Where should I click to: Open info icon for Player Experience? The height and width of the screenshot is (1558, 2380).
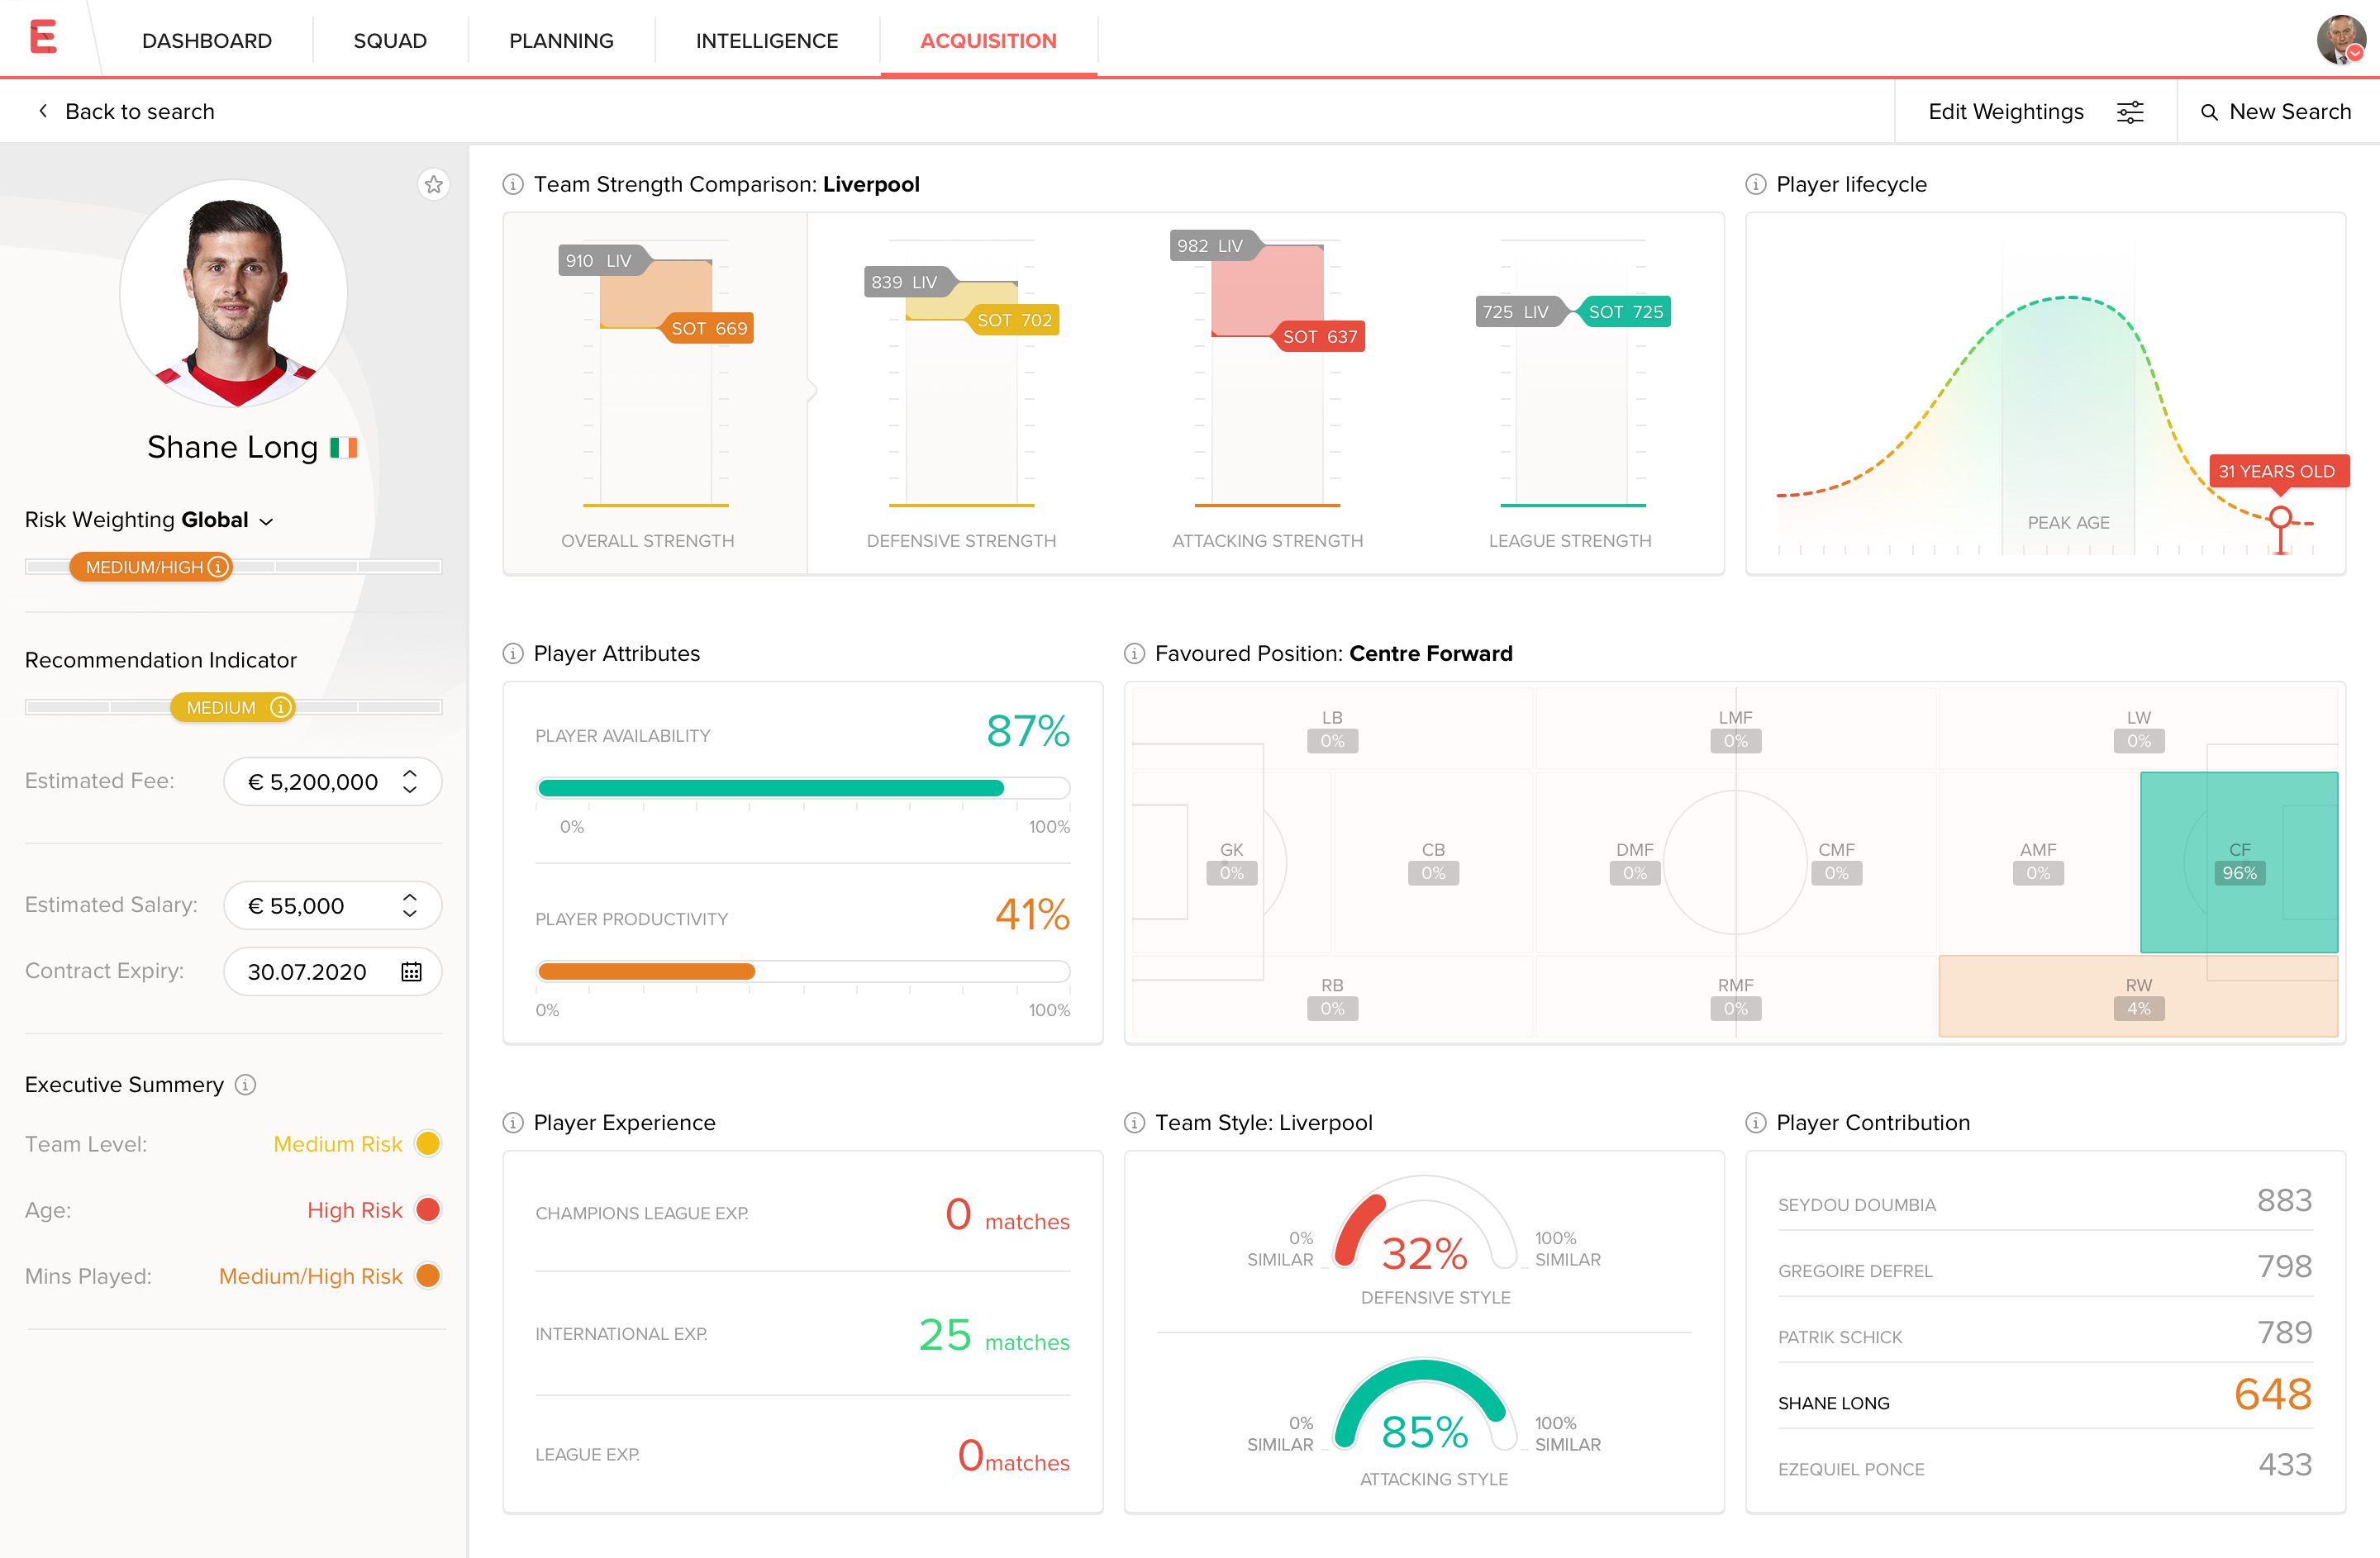pos(513,1123)
